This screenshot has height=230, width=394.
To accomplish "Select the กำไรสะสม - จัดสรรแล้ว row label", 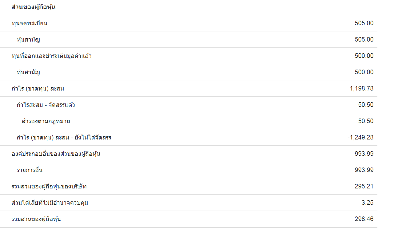I will tap(46, 105).
